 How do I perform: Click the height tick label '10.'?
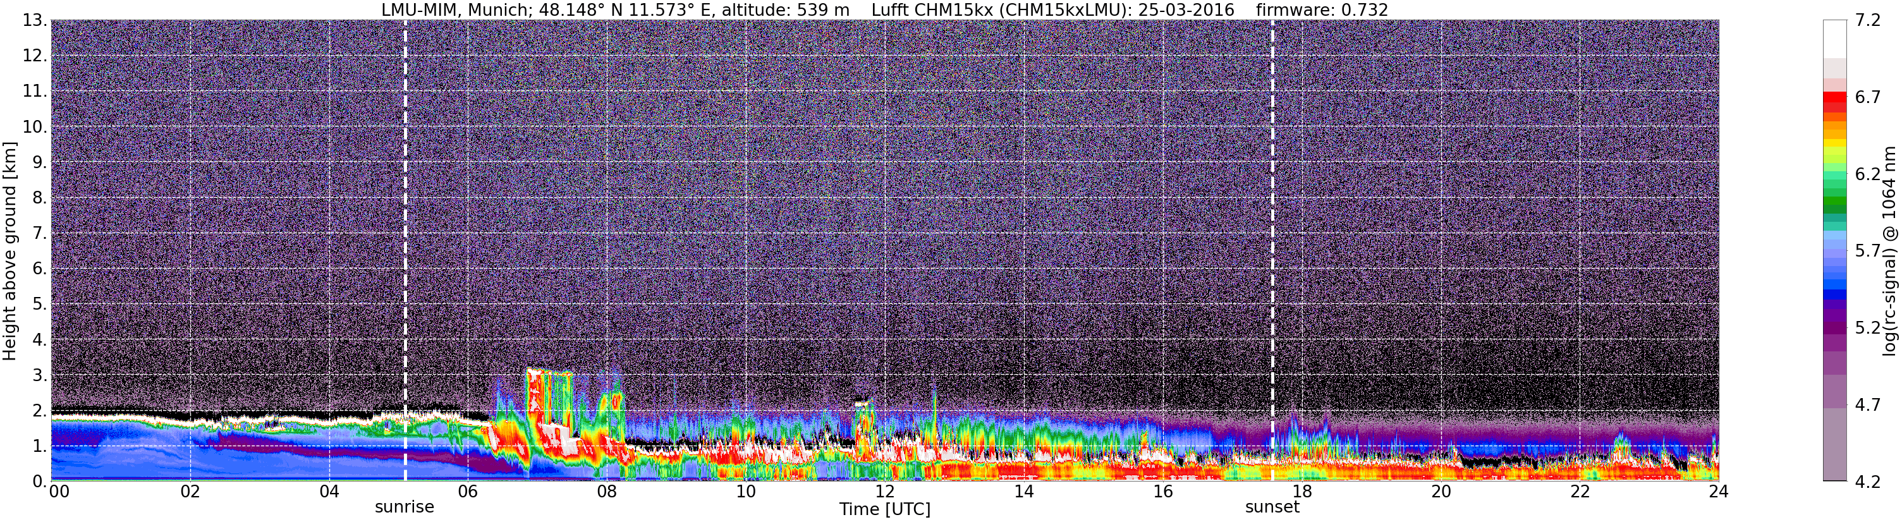(35, 126)
